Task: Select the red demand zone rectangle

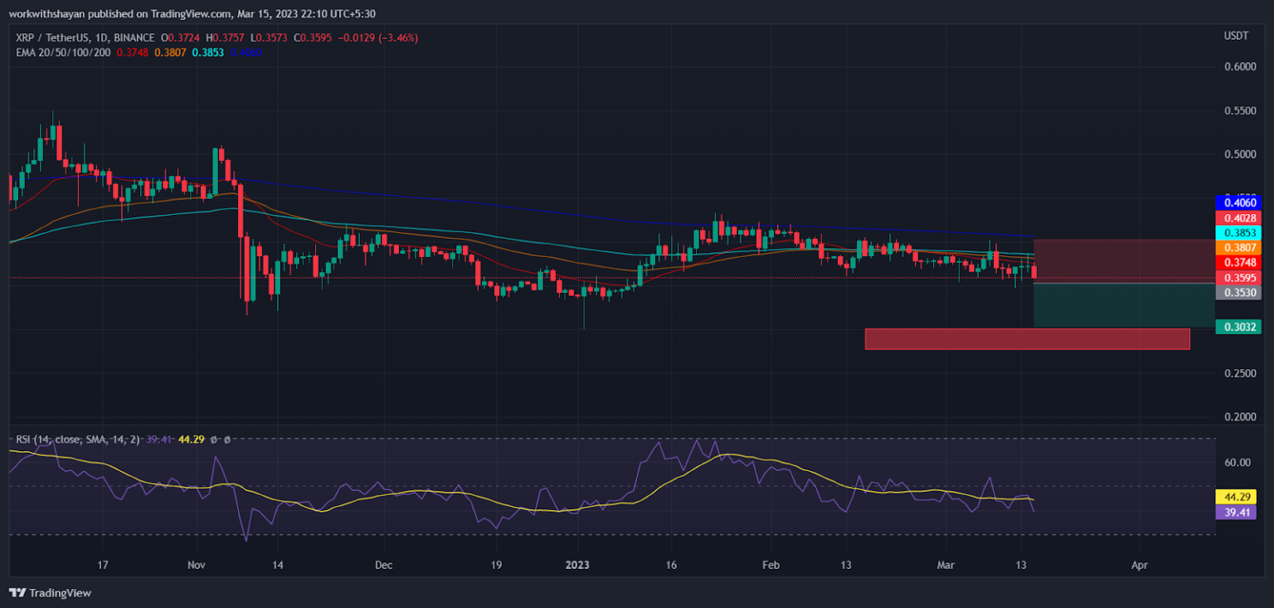Action: (1027, 338)
